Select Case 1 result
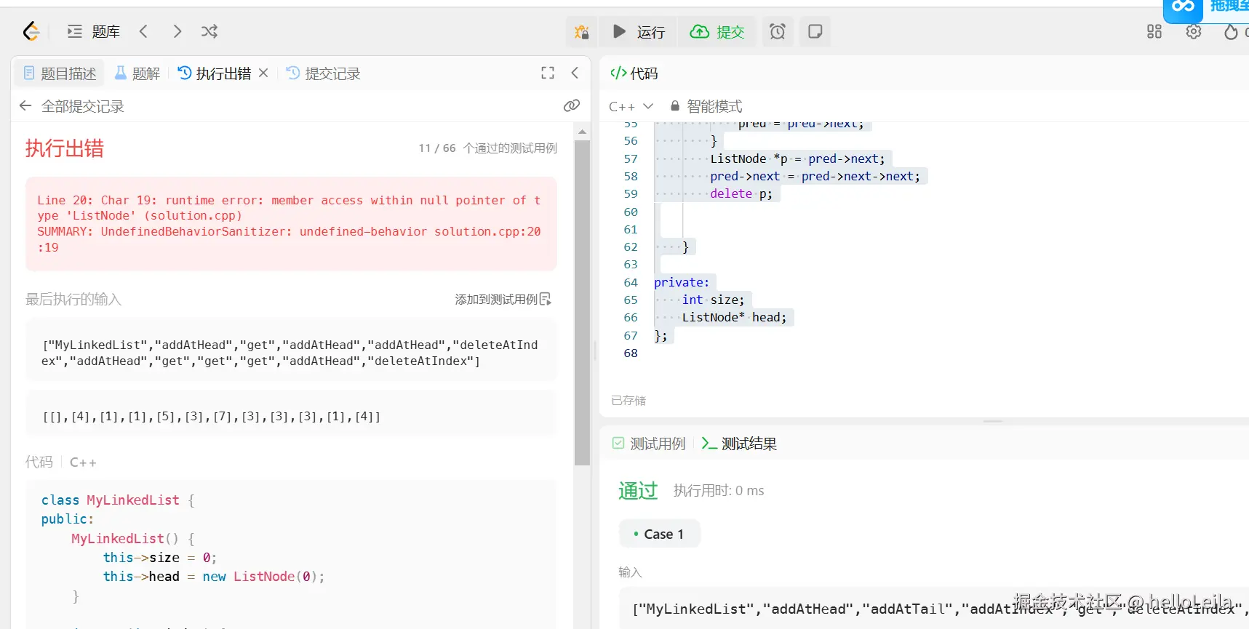Image resolution: width=1249 pixels, height=629 pixels. tap(659, 534)
